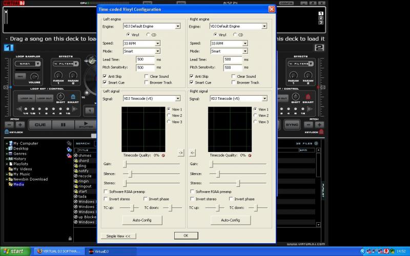Enable Right Invert phase checkbox
Screen dimensions: 410x256
click(x=231, y=199)
